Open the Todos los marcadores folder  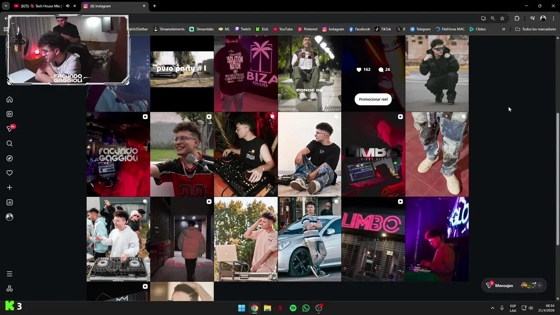[535, 29]
